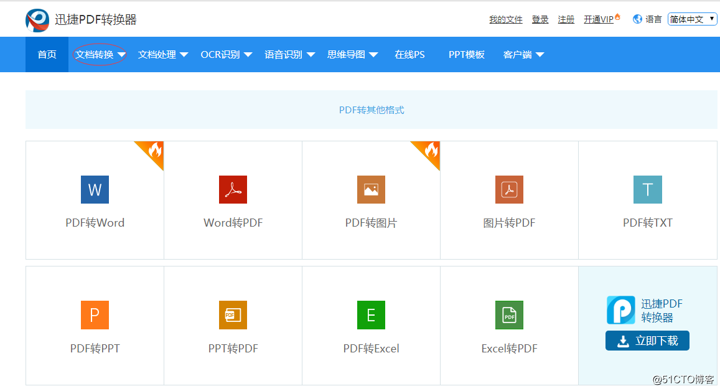The image size is (720, 391).
Task: Click the green PDF转Excel E icon
Action: (371, 314)
